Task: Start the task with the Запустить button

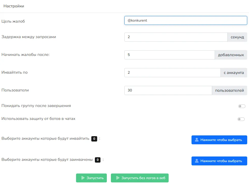Action: pyautogui.click(x=92, y=178)
